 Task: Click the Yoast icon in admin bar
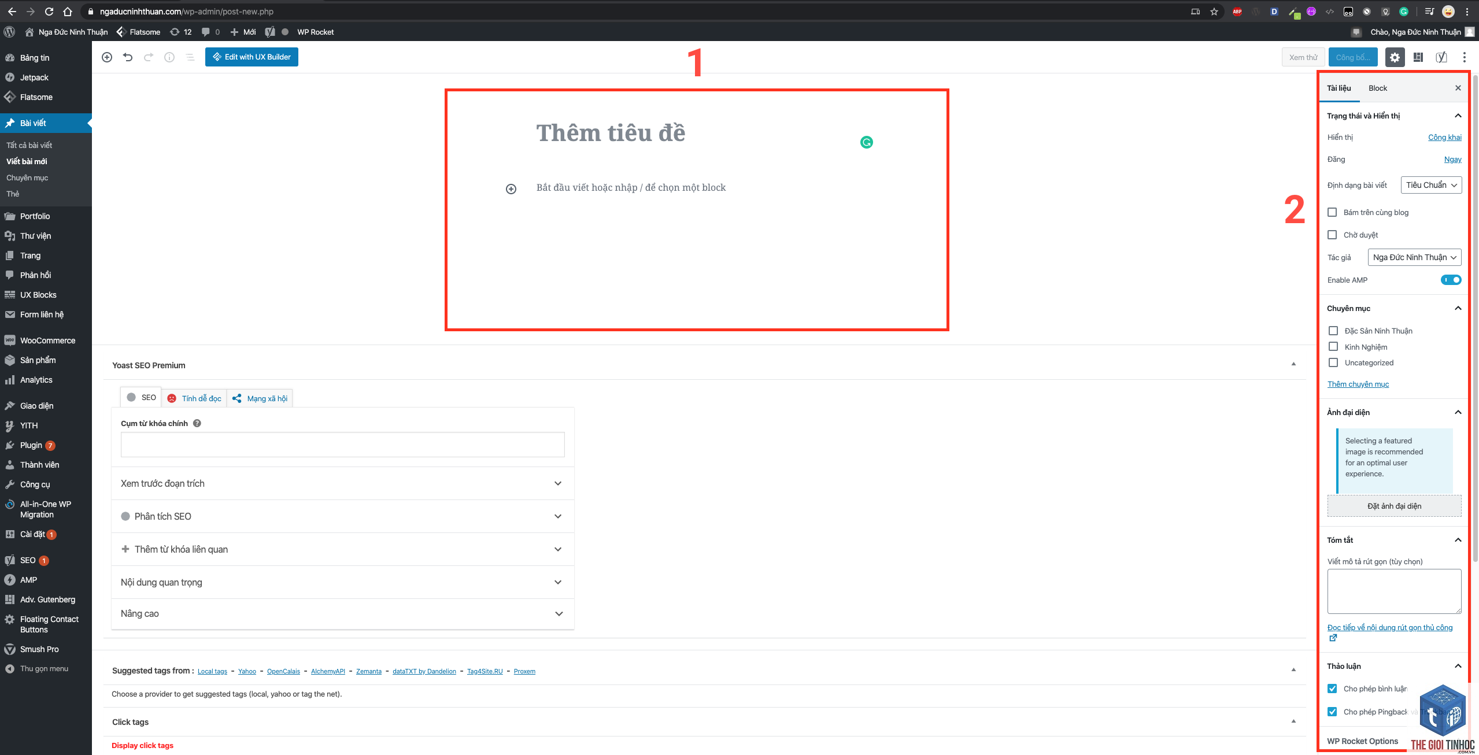pos(270,32)
